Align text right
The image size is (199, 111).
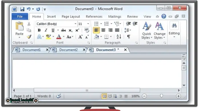(110, 30)
